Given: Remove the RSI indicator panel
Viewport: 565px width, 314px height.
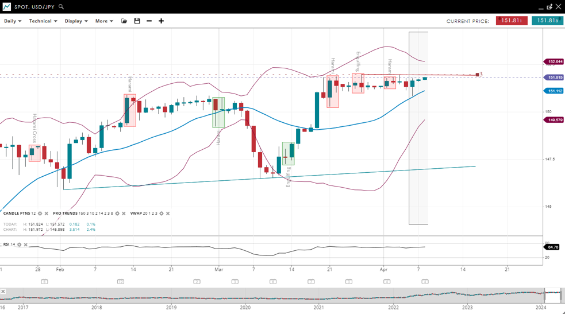Looking at the screenshot, I should click(25, 245).
